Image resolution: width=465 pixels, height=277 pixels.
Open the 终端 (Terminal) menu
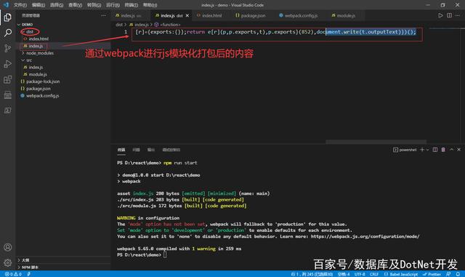131,5
